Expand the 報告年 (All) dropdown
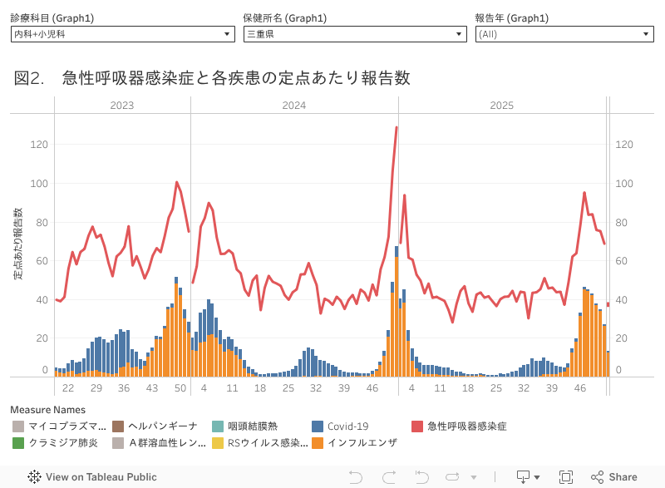 click(x=564, y=34)
